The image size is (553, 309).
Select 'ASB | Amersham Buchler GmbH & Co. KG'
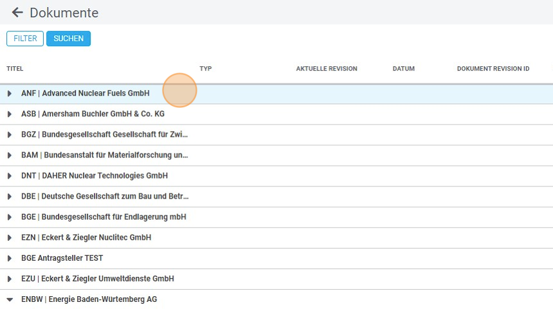coord(93,114)
